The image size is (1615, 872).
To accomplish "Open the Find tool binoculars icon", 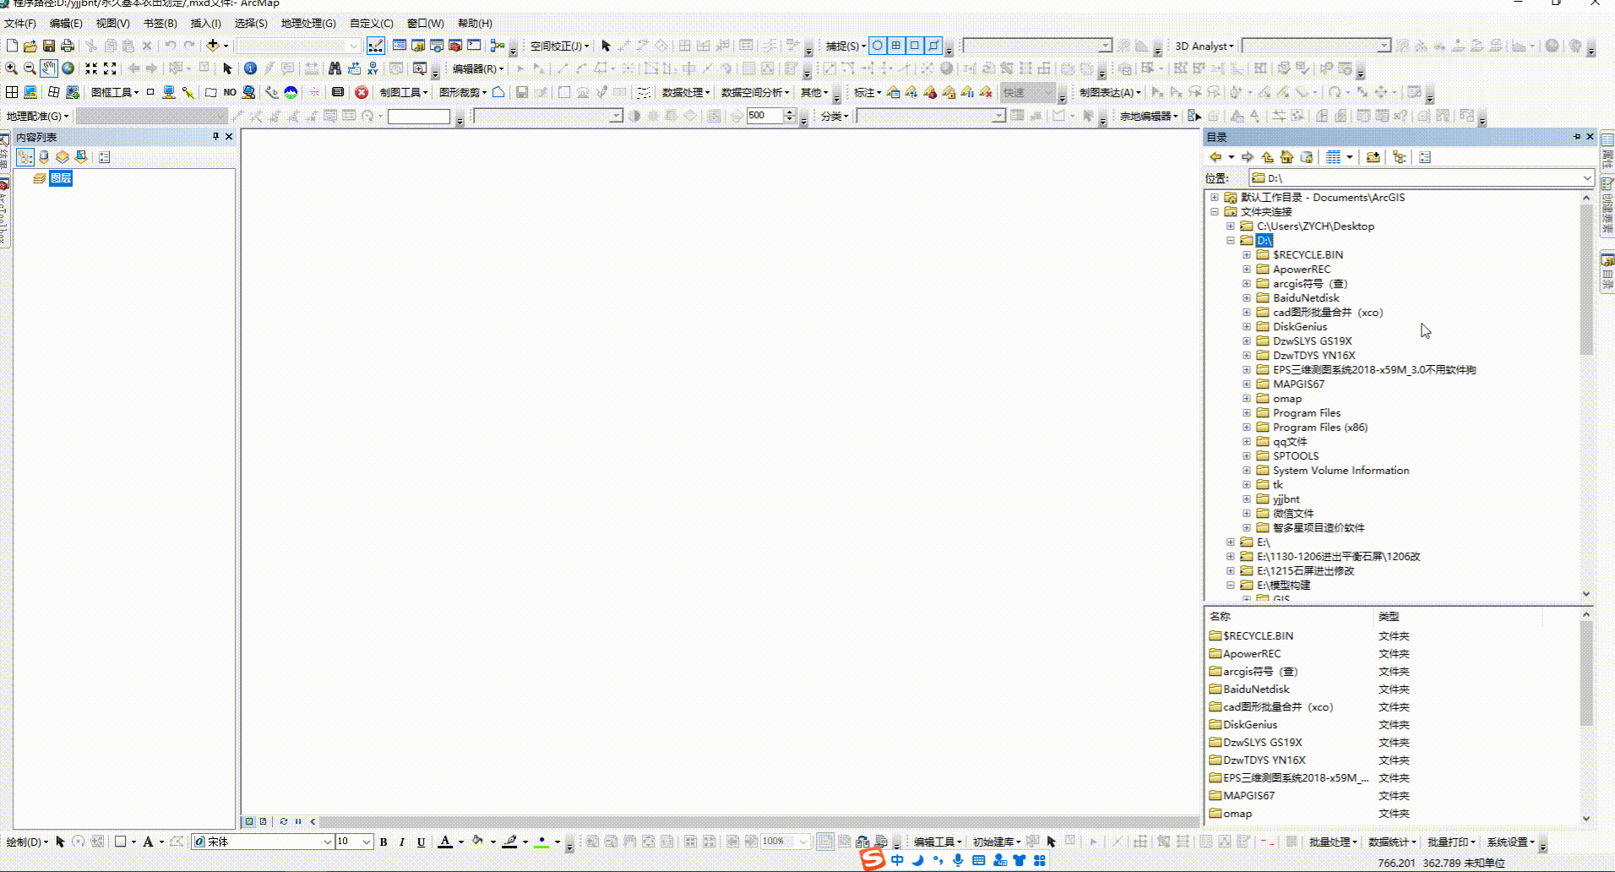I will pos(336,69).
